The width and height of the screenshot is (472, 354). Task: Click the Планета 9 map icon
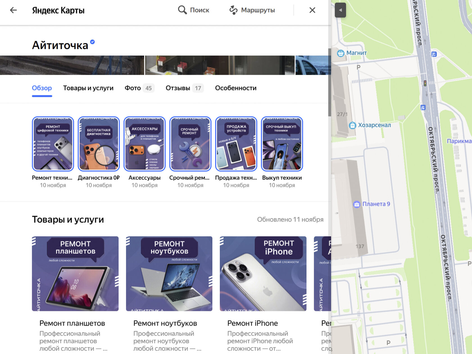pos(357,204)
